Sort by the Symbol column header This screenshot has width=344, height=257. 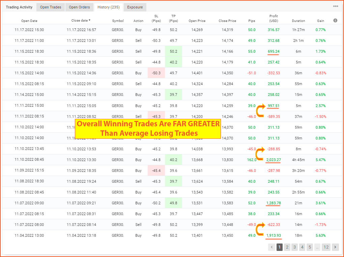pos(118,21)
